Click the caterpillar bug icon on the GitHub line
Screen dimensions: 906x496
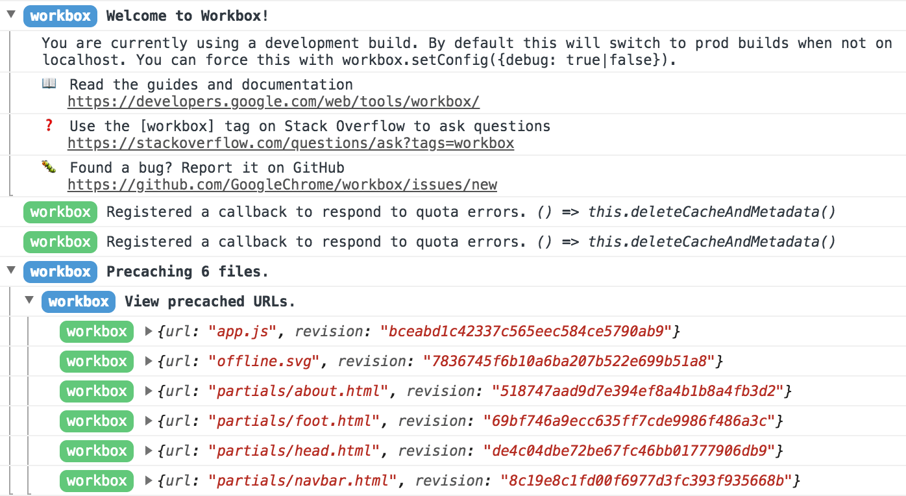click(x=49, y=167)
